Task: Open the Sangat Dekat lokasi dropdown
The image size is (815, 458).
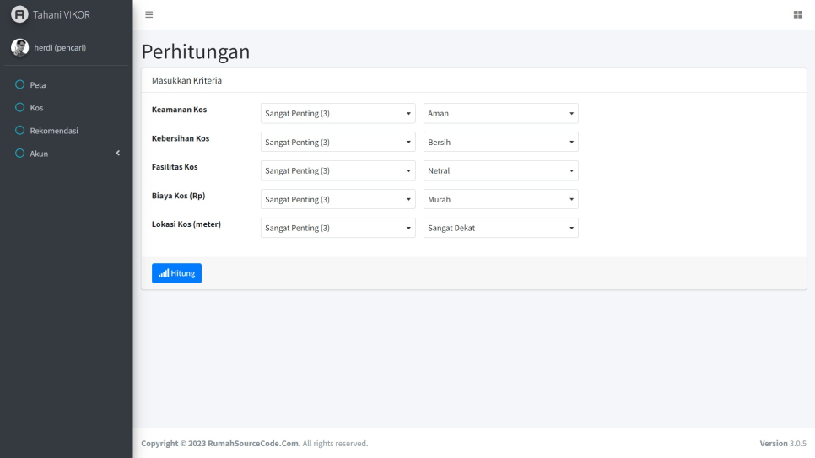Action: click(x=500, y=228)
